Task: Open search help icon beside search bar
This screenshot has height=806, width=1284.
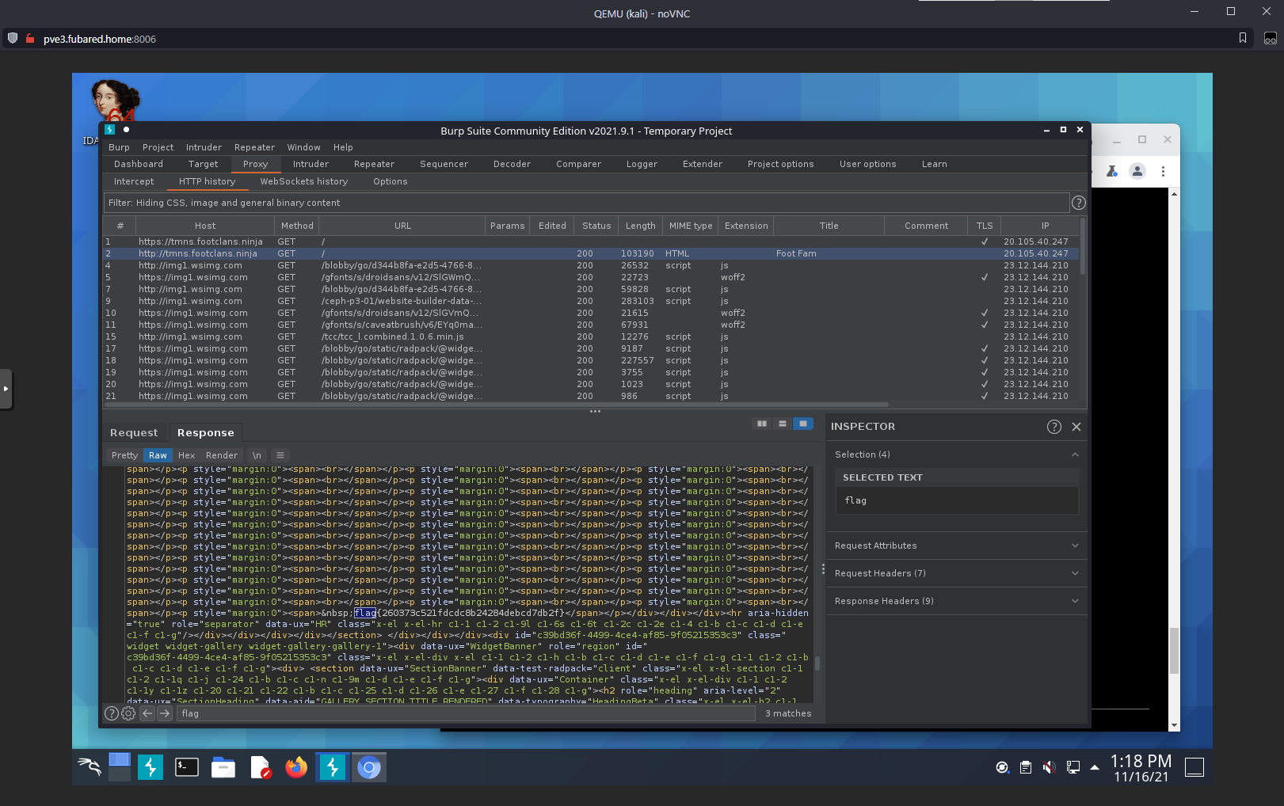Action: (112, 713)
